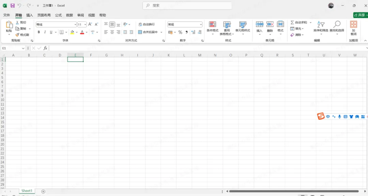Open the Format cells ribbon icon
Viewport: 368px width, 196px height.
point(281,24)
